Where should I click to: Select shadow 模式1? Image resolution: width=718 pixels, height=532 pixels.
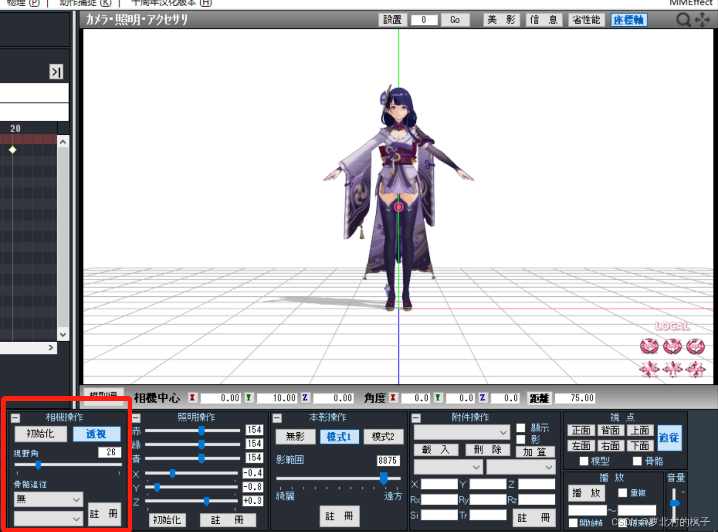pos(339,437)
